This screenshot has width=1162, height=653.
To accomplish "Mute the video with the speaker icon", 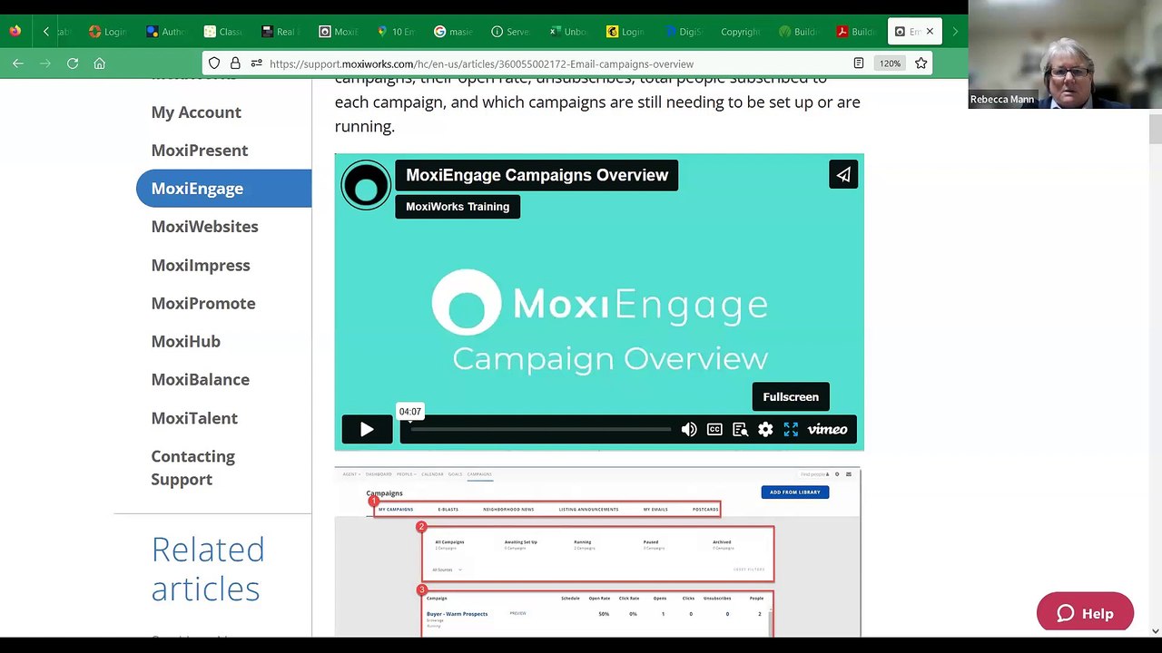I will coord(689,430).
